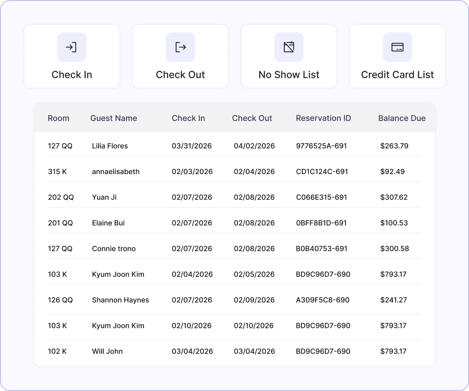Sort by the Balance Due column header
469x391 pixels.
pyautogui.click(x=402, y=118)
